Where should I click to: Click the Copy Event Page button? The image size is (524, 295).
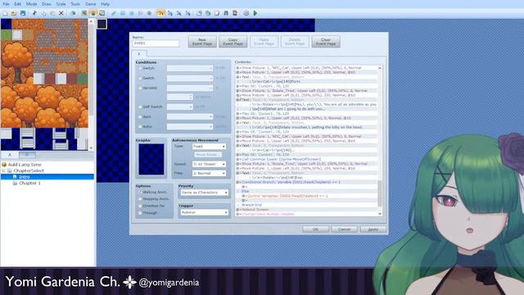tap(233, 42)
